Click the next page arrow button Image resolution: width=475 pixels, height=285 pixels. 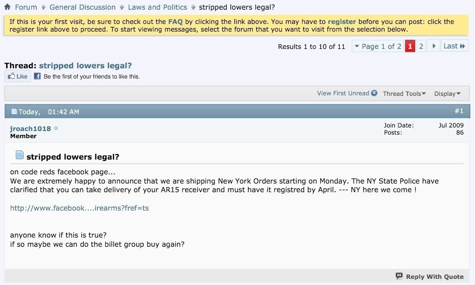click(x=433, y=46)
